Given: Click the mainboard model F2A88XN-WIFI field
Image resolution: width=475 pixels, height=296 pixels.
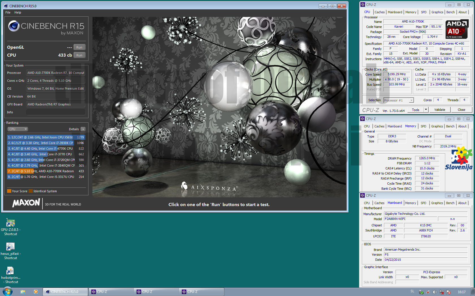Looking at the screenshot, I should click(410, 219).
